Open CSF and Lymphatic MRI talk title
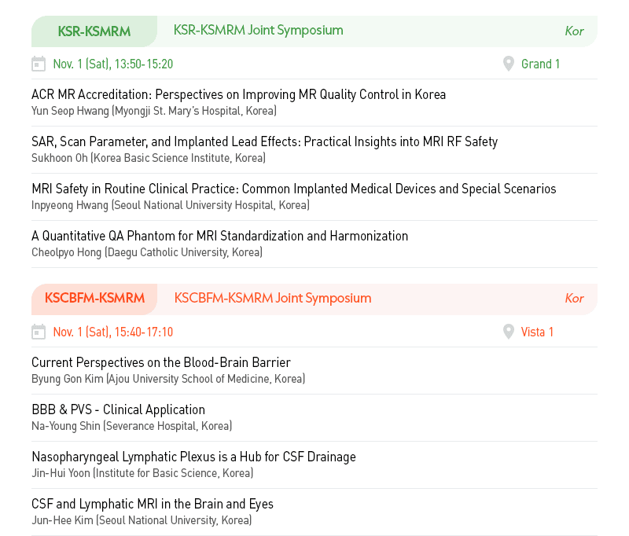 tap(153, 504)
